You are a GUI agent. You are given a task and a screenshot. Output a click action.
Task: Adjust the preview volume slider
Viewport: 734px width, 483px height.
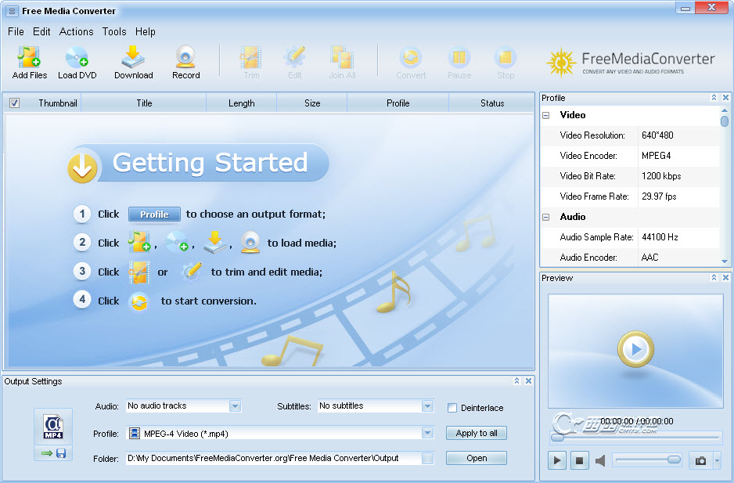coord(674,460)
